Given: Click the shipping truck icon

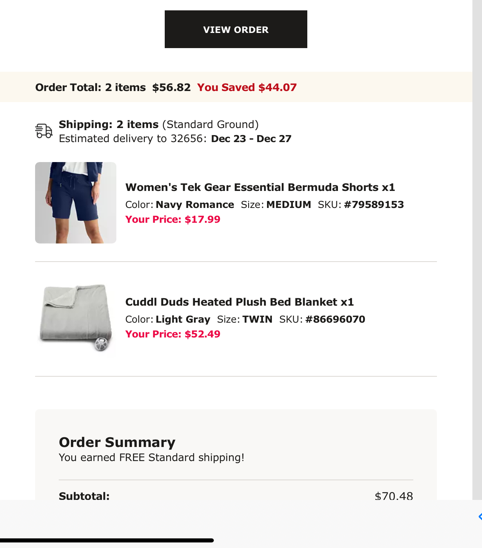Looking at the screenshot, I should coord(44,131).
